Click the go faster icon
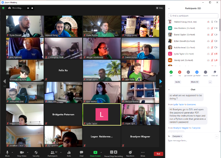This screenshot has height=158, width=221. tap(197, 72)
